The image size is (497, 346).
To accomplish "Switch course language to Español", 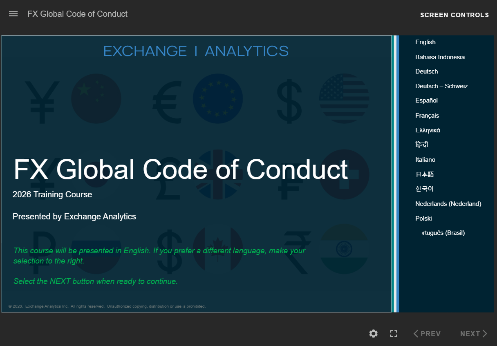I will click(x=426, y=100).
